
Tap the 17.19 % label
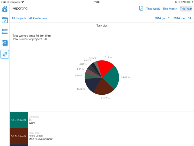pos(107,57)
